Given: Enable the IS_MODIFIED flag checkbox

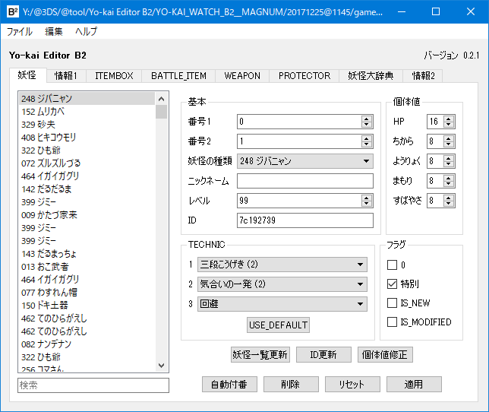Looking at the screenshot, I should pyautogui.click(x=392, y=322).
